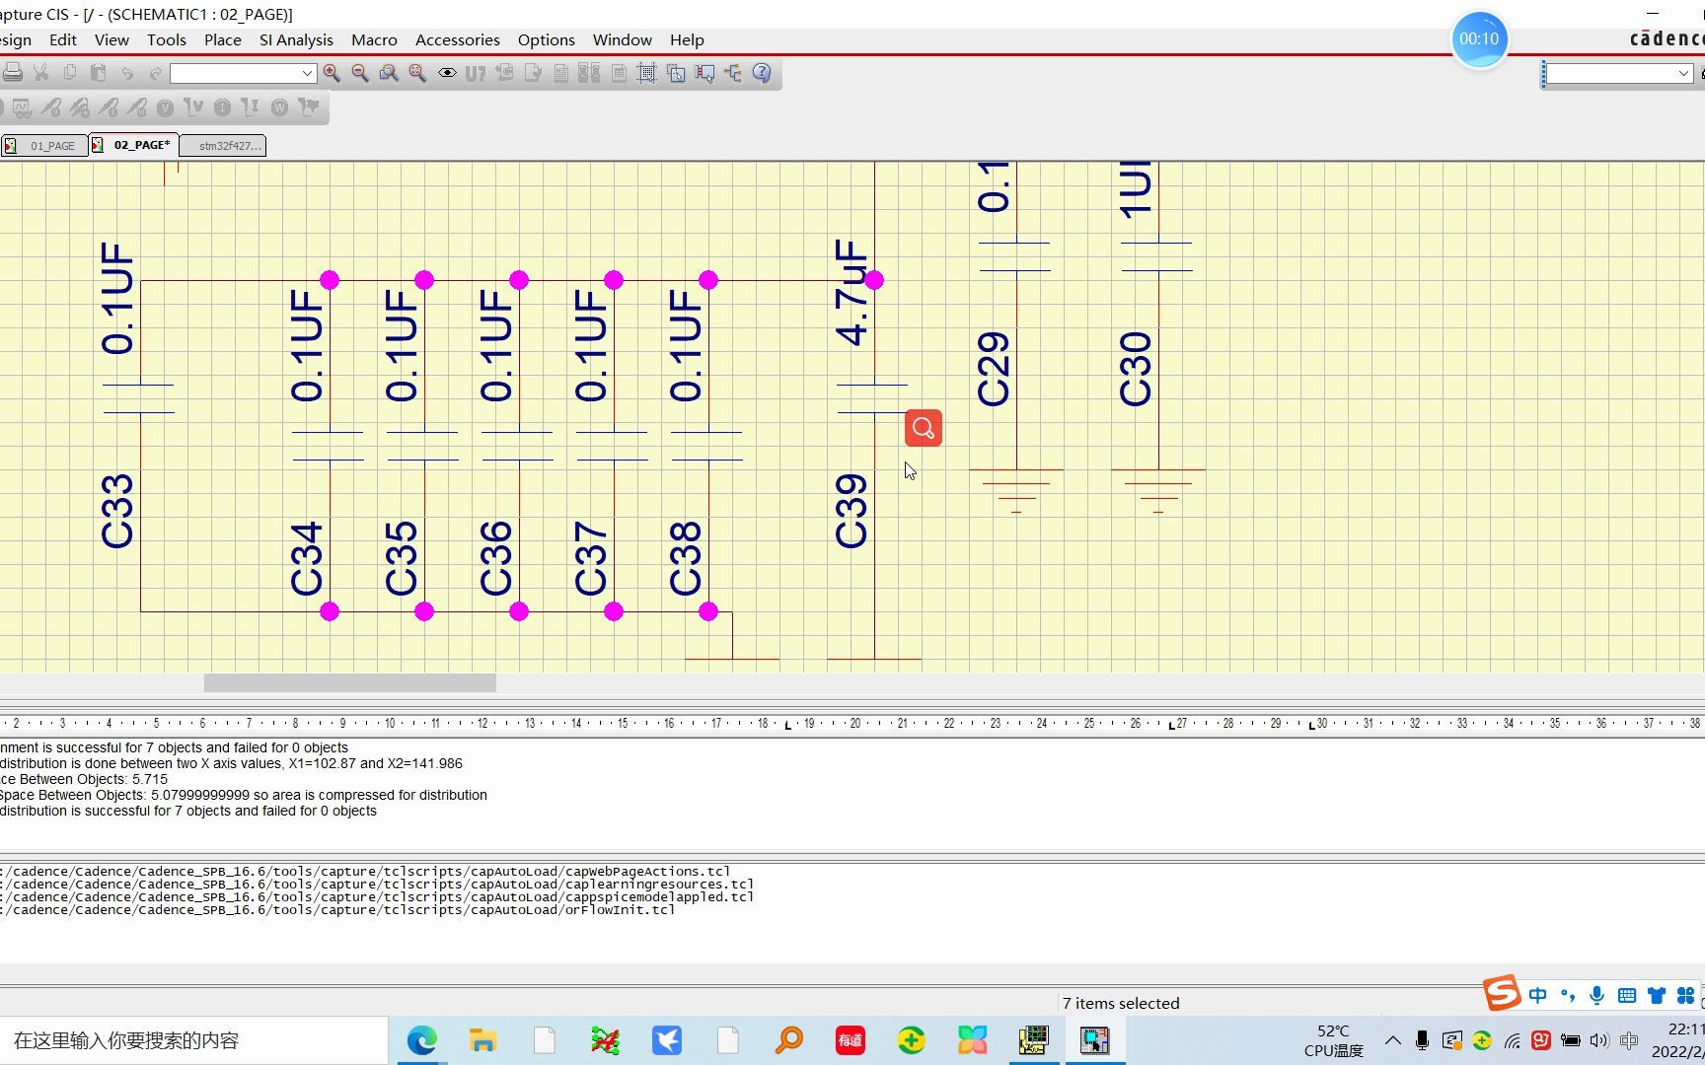This screenshot has height=1065, width=1705.
Task: Click the Paste clipboard icon
Action: coord(99,73)
